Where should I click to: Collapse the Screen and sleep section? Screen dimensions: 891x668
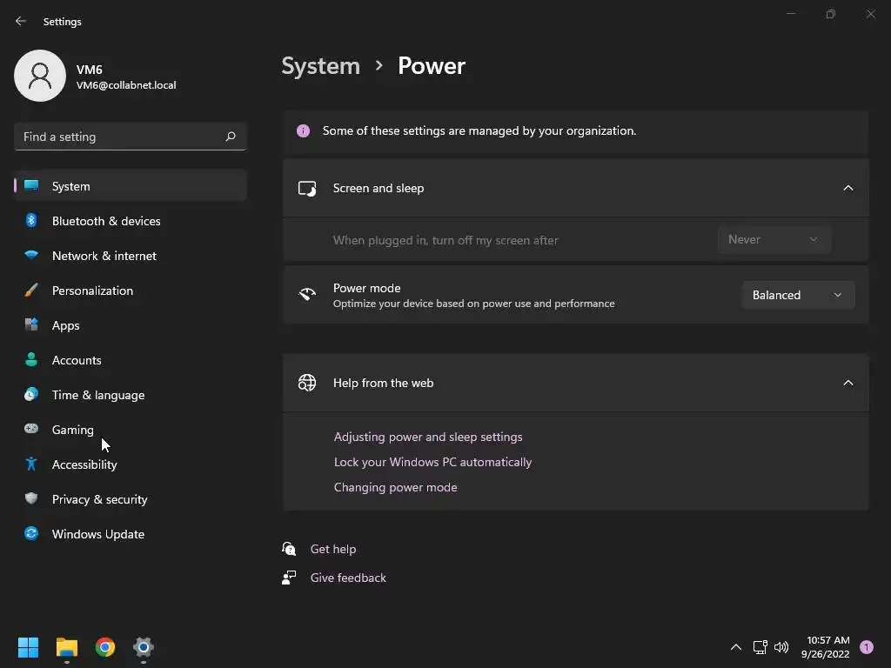[x=848, y=188]
